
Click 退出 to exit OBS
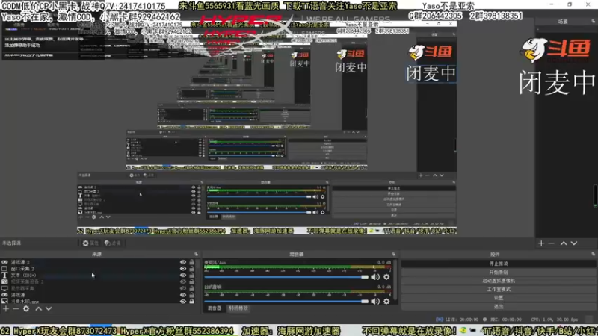coord(499,306)
